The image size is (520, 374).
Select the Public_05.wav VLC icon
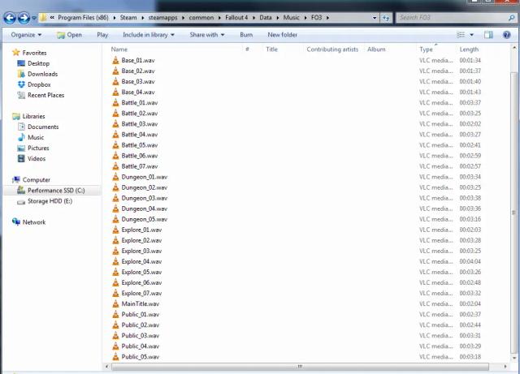[115, 357]
